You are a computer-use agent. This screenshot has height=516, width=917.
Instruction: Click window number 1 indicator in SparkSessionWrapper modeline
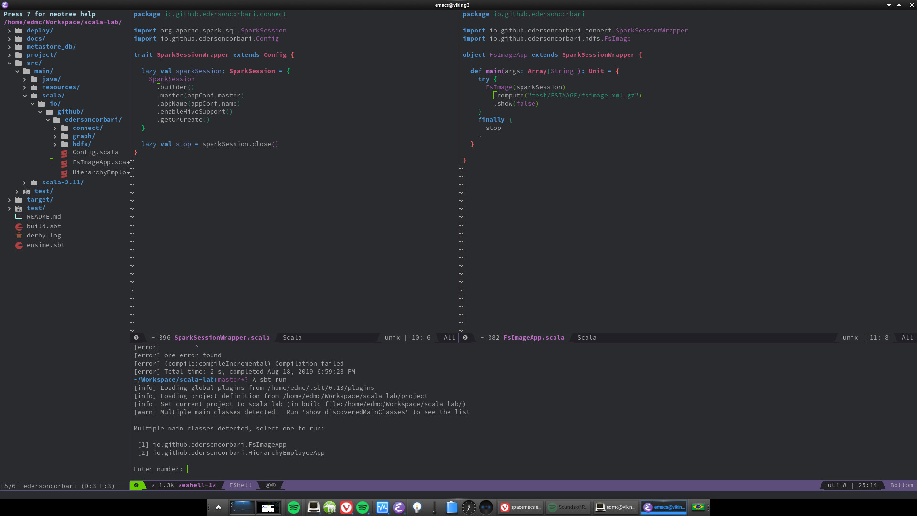pos(136,338)
